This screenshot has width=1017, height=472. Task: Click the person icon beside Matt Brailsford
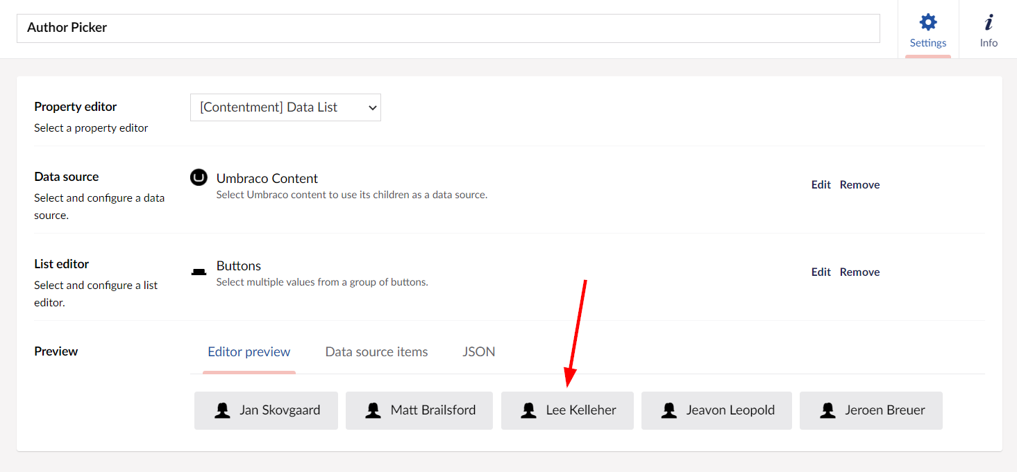373,410
